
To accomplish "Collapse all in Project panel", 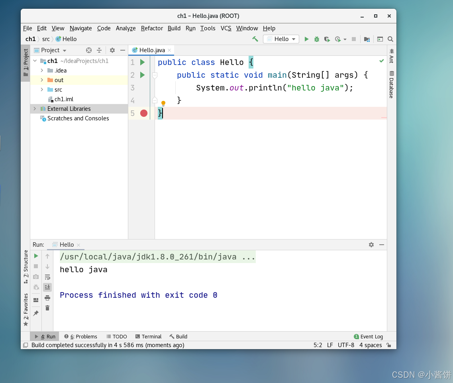I will pyautogui.click(x=99, y=50).
